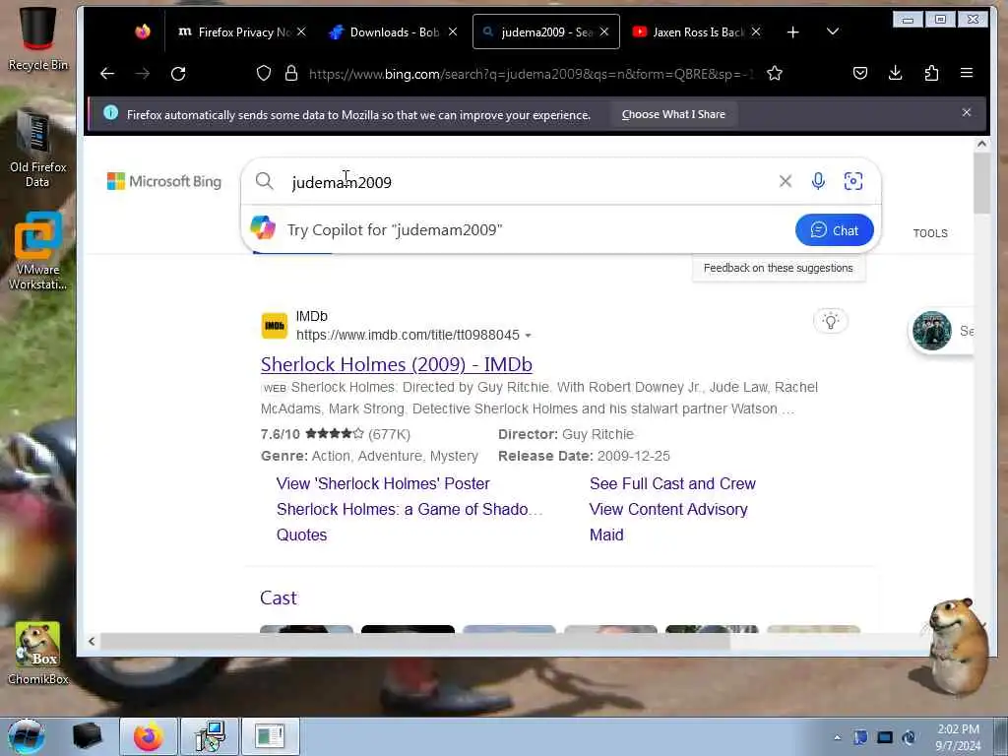1008x756 pixels.
Task: Select 'Try Copilot for judemam2009' suggestion
Action: click(394, 229)
